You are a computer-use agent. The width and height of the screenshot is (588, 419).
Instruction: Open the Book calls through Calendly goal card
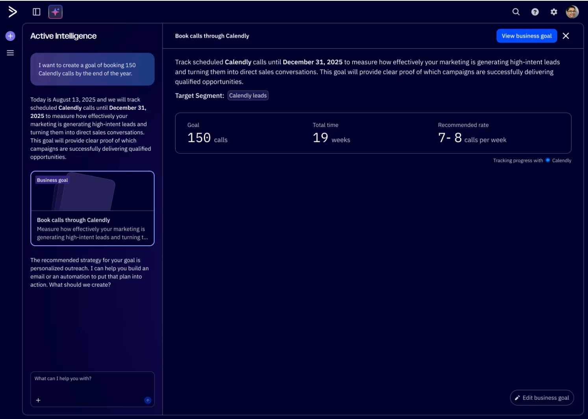[92, 208]
